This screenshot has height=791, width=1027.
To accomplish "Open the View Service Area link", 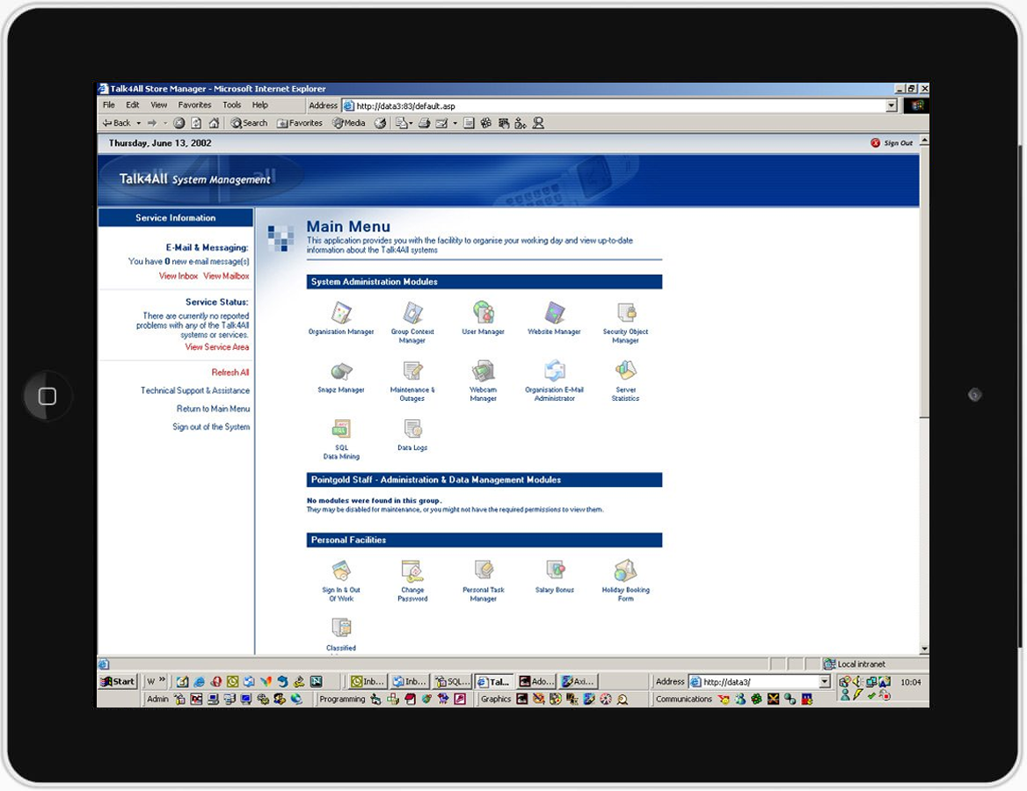I will coord(217,347).
